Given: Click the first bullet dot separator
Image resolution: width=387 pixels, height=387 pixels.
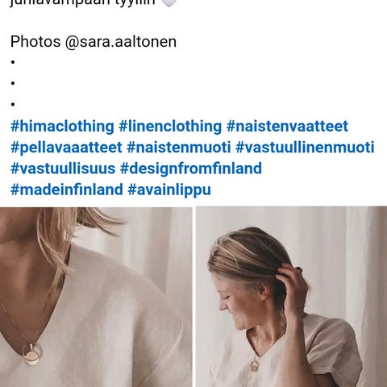Looking at the screenshot, I should pyautogui.click(x=13, y=62).
